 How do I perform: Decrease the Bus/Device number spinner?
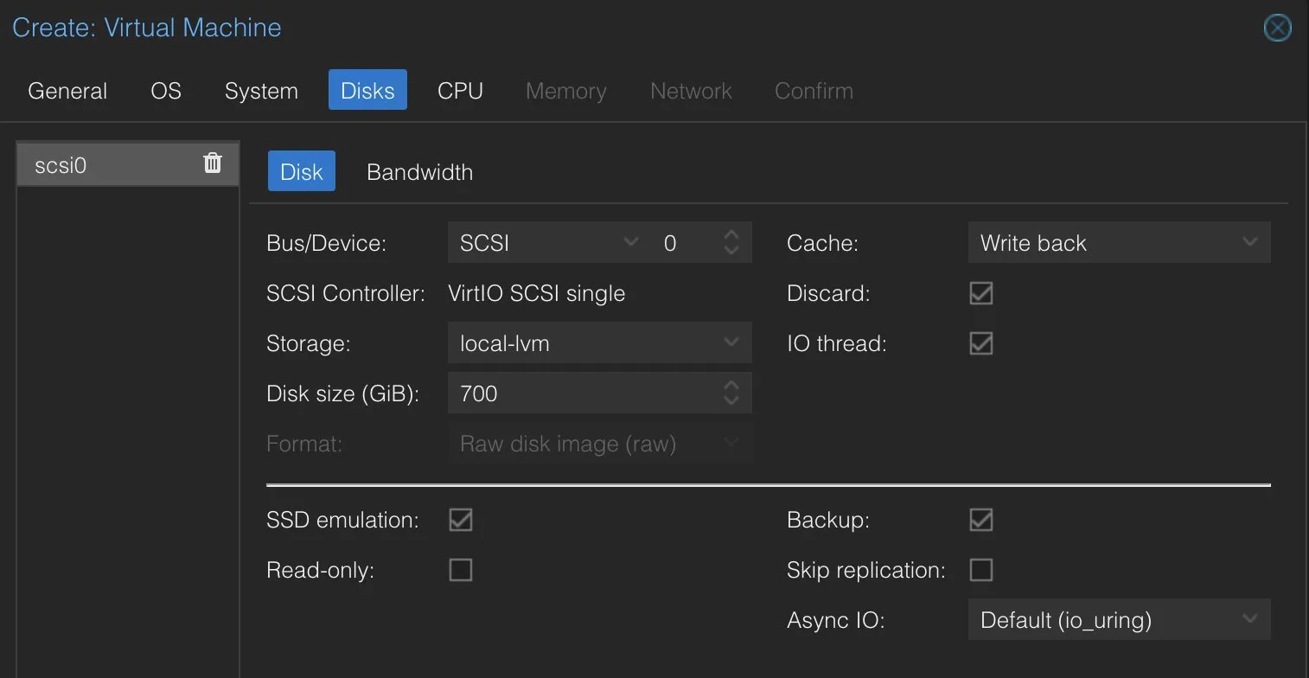(731, 252)
